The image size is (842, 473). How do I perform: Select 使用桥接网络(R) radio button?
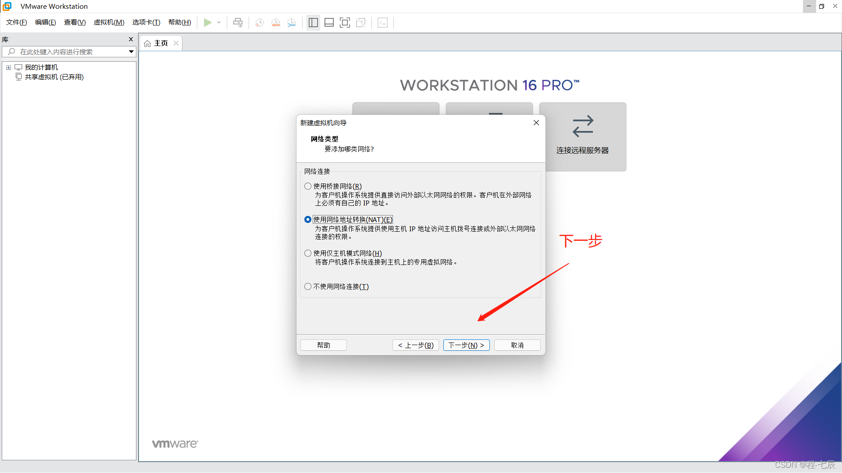pyautogui.click(x=308, y=186)
